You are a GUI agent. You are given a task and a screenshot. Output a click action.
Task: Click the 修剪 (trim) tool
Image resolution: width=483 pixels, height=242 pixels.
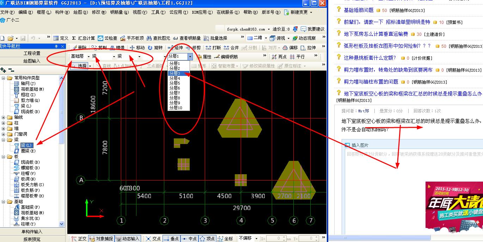[x=193, y=47]
